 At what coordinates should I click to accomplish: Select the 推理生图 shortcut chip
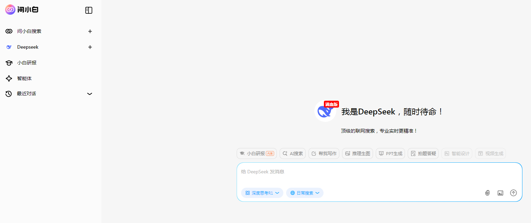[357, 153]
